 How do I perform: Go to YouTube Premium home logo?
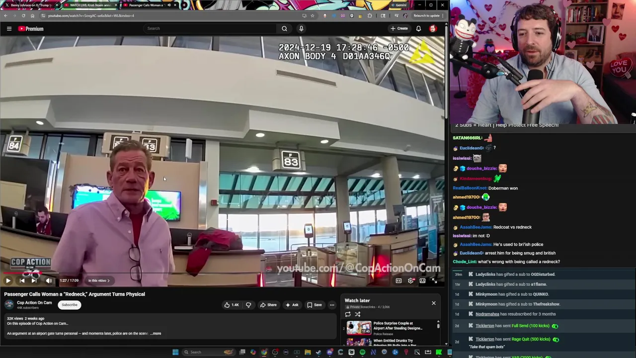click(x=31, y=29)
